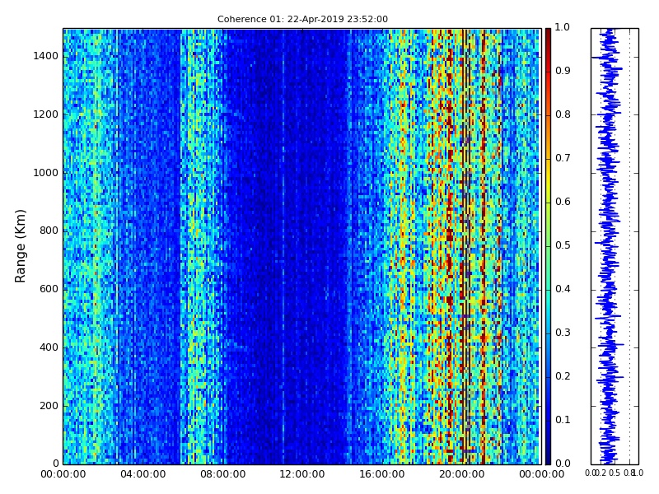Click the colorbar 0.0 value label
This screenshot has width=659, height=494.
tap(563, 464)
